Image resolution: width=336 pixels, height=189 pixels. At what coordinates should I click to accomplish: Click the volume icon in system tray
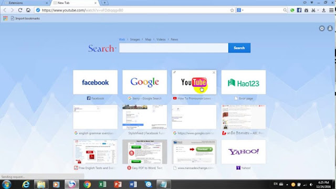point(311,184)
